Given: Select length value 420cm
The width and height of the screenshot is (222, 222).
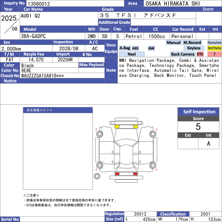Looking at the screenshot, I should coord(149,219).
